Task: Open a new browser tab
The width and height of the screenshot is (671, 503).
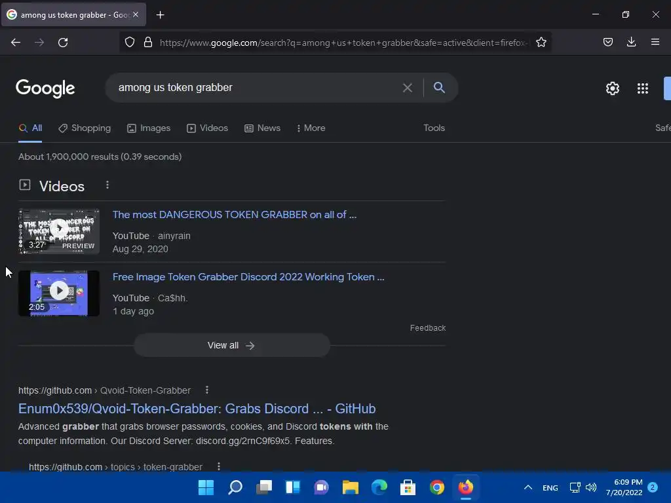Action: (x=160, y=15)
